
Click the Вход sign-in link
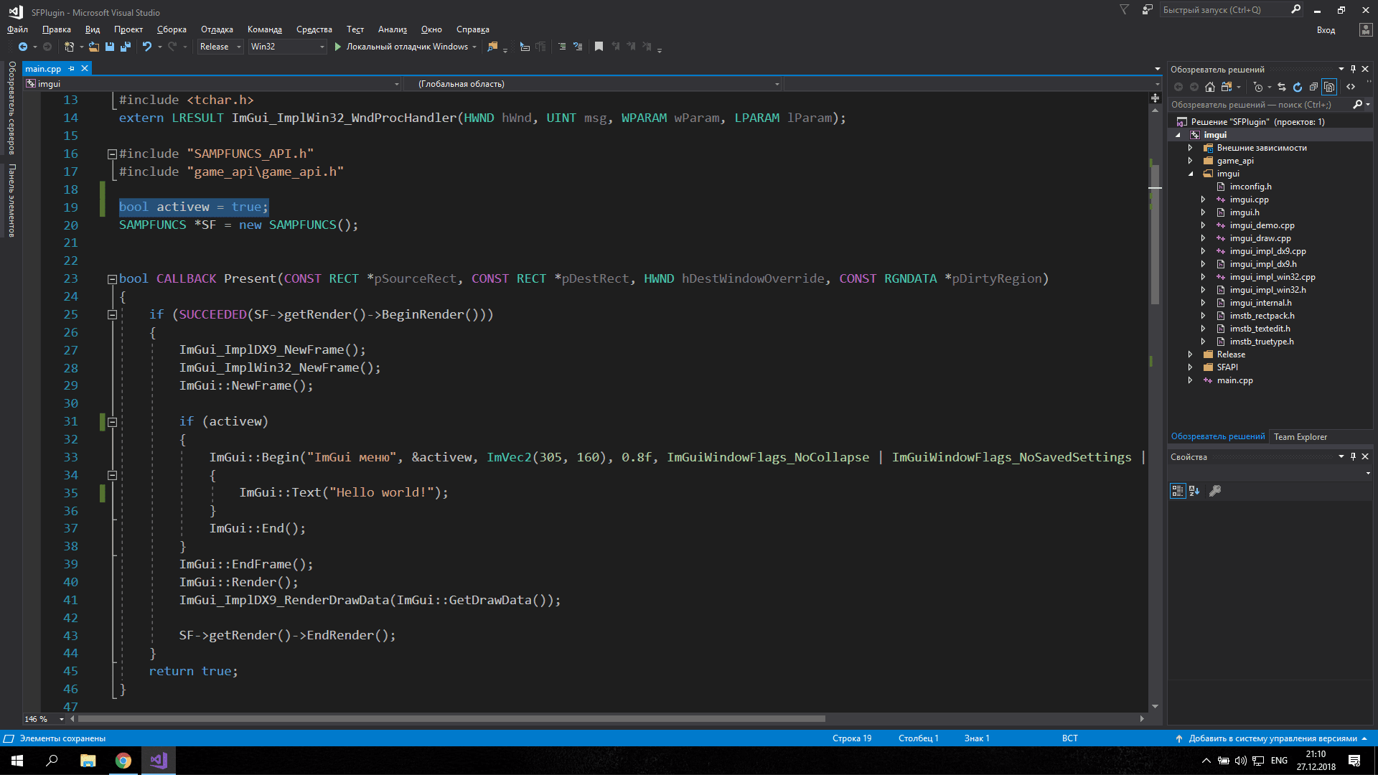click(1326, 30)
